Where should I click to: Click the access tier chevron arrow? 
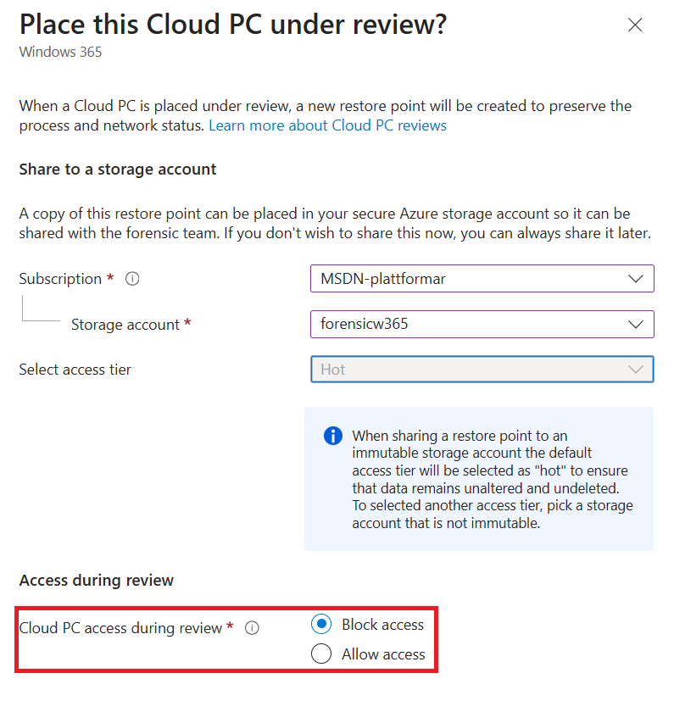coord(636,370)
